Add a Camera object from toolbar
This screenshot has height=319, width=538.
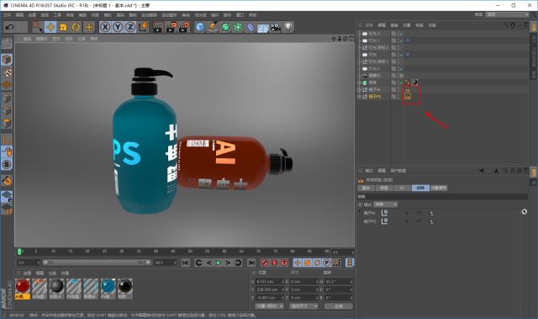(x=276, y=27)
